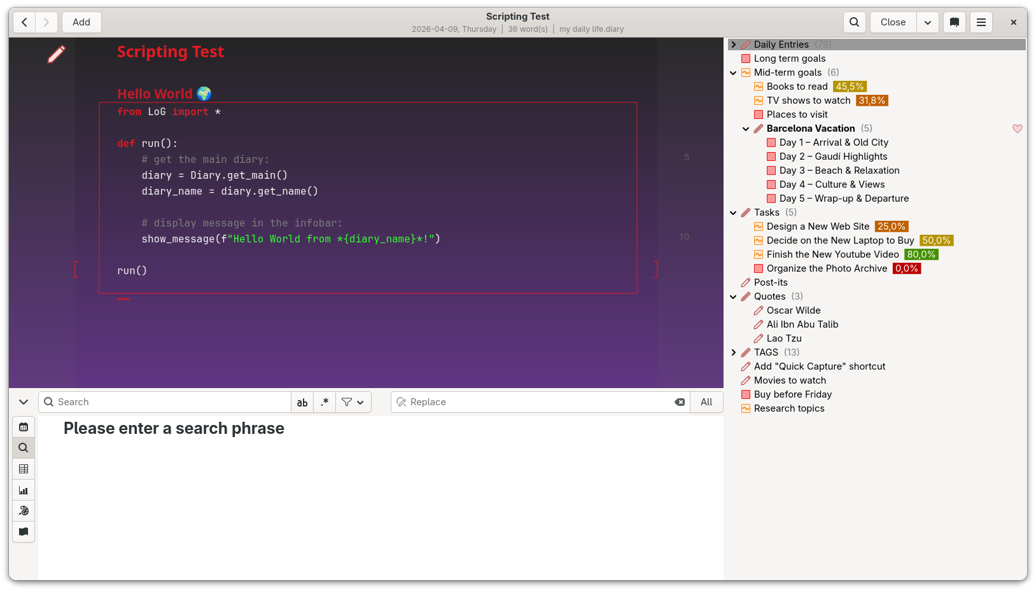Click the Design a New Web Site icon

pos(759,226)
